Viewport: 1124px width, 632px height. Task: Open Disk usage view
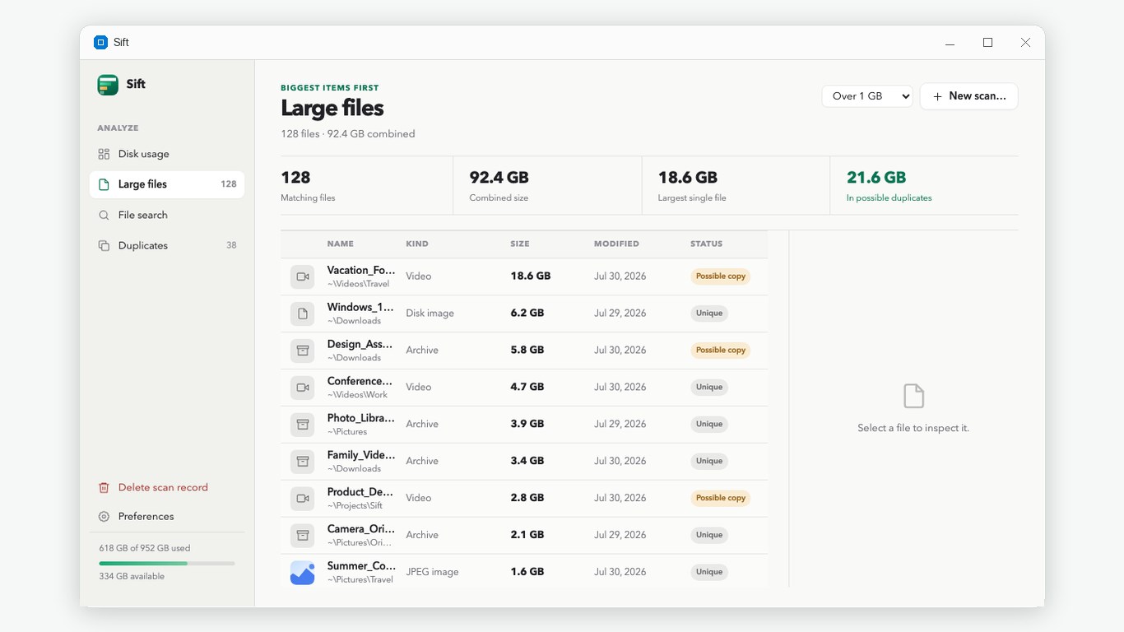click(167, 154)
